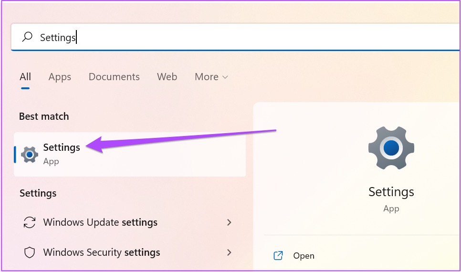Switch to the Apps tab
Viewport: 461px width, 272px height.
click(x=60, y=77)
